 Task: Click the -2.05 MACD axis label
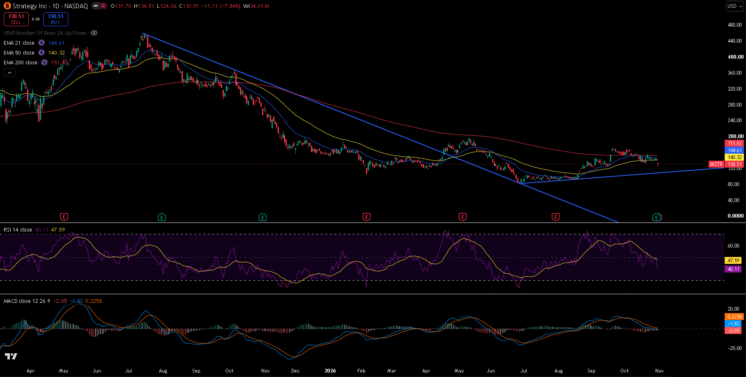[x=734, y=330]
